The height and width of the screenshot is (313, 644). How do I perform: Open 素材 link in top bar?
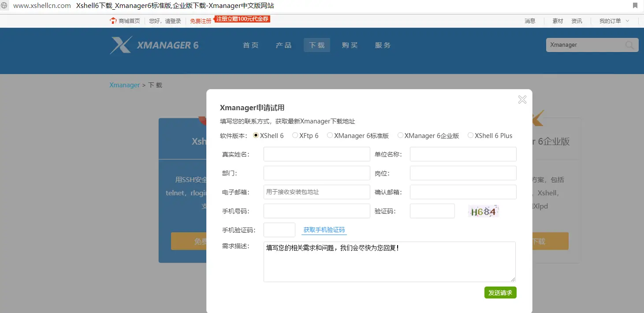(558, 21)
